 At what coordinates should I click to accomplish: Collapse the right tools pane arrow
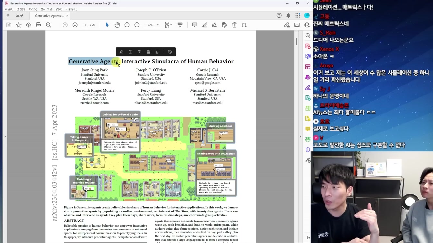pos(300,136)
